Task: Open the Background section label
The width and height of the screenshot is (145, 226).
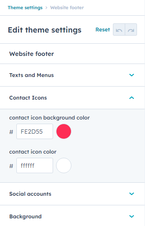Action: point(26,216)
